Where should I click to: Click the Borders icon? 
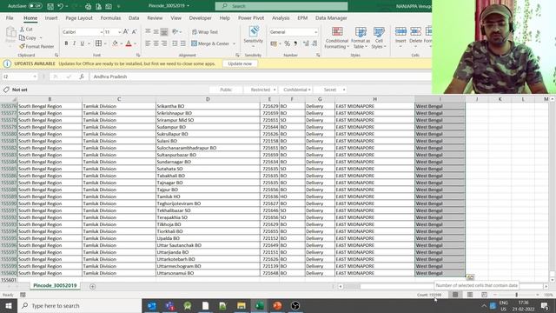(x=98, y=43)
